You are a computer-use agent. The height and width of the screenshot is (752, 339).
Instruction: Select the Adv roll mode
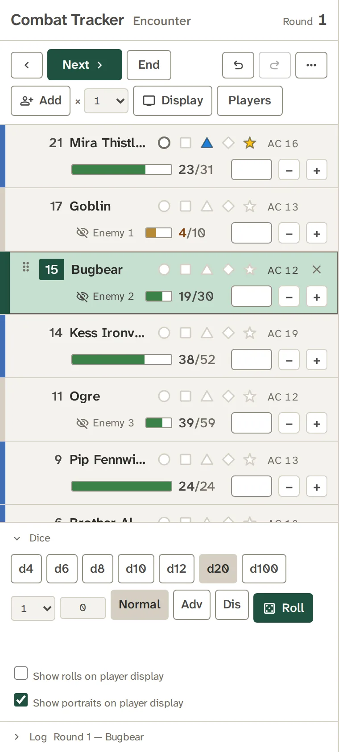coord(192,605)
